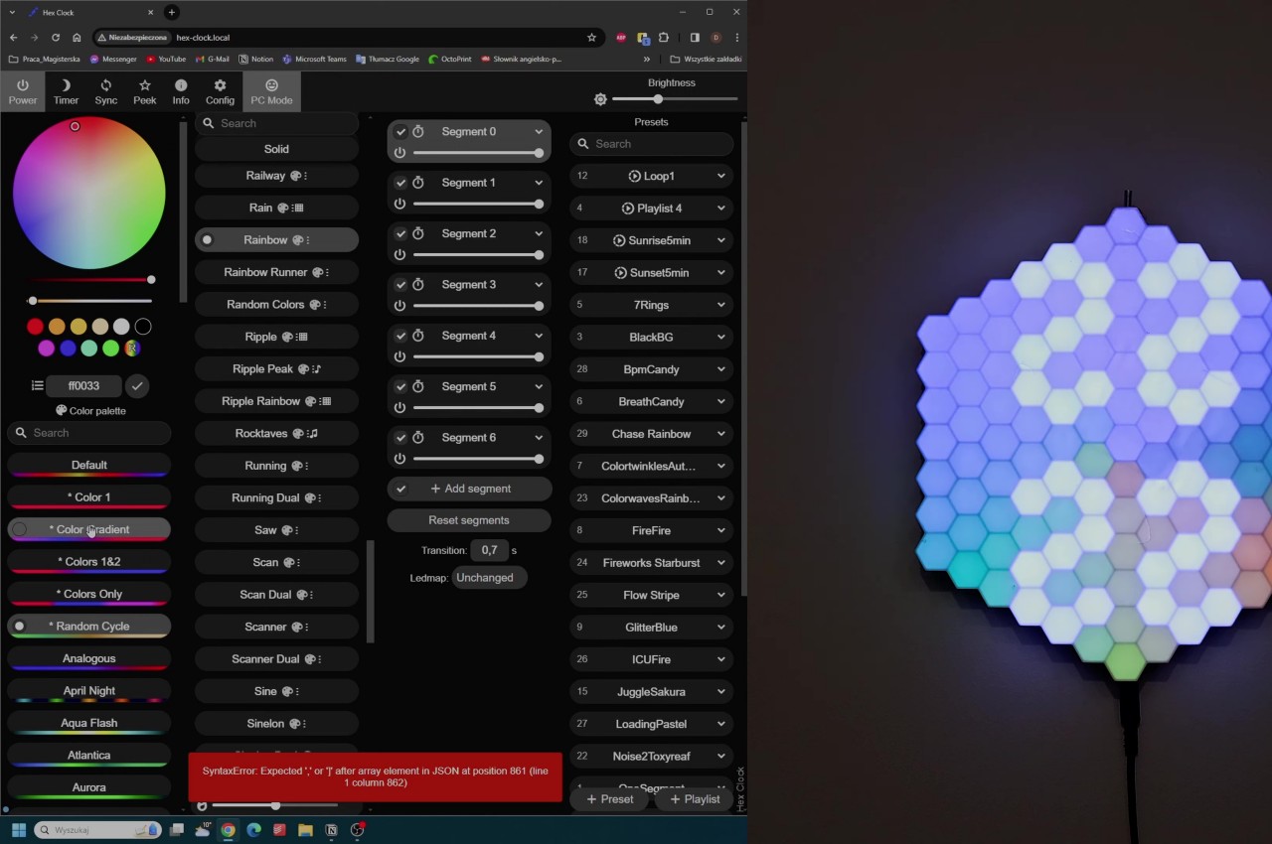The height and width of the screenshot is (844, 1272).
Task: Select the Aqua Flash palette
Action: tap(88, 724)
